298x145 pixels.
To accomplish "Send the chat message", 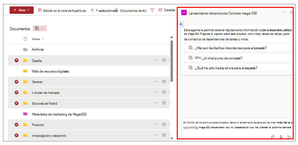I will coord(289,137).
